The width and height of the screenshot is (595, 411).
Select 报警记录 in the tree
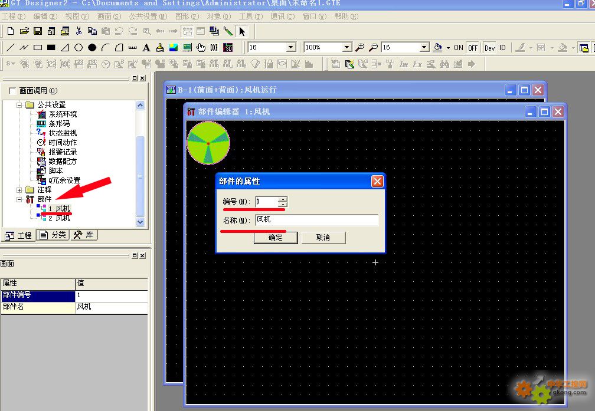click(x=63, y=152)
